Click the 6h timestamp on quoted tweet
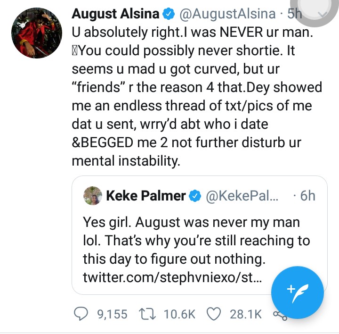The height and width of the screenshot is (334, 339). pos(307,195)
